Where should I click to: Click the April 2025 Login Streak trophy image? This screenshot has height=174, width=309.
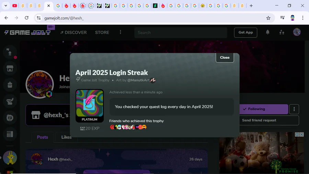pyautogui.click(x=90, y=103)
